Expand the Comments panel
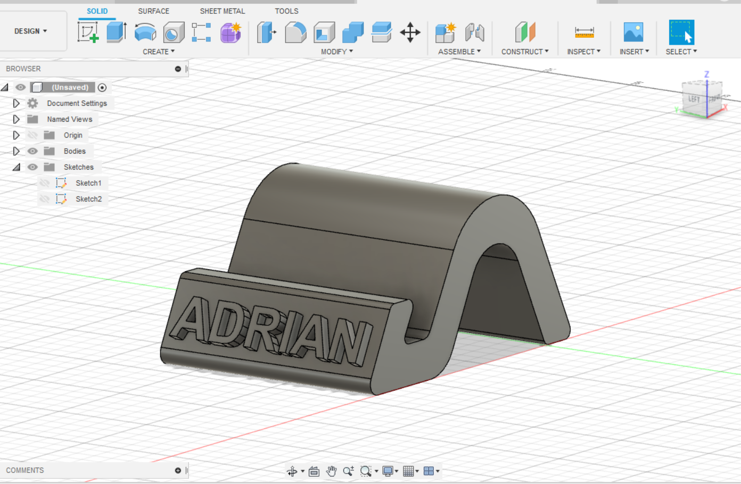 [178, 471]
